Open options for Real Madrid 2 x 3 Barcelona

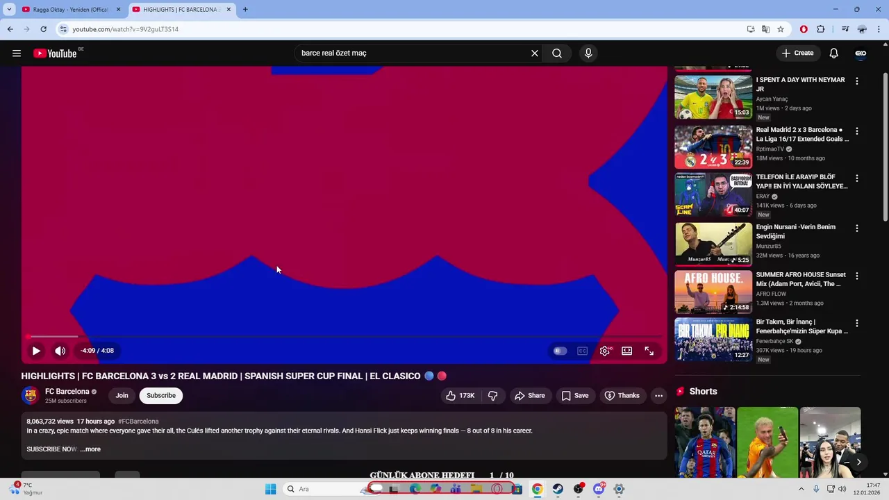pos(857,131)
